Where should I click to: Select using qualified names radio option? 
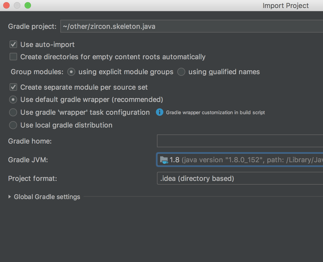pyautogui.click(x=181, y=72)
